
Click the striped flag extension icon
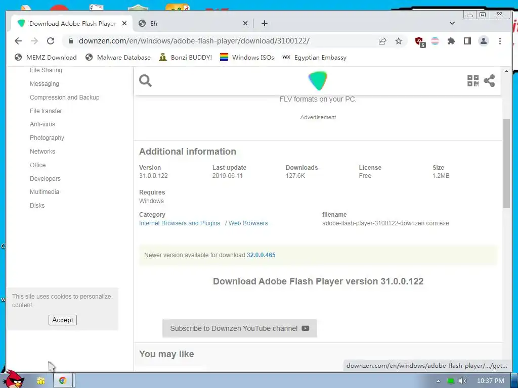pos(435,41)
